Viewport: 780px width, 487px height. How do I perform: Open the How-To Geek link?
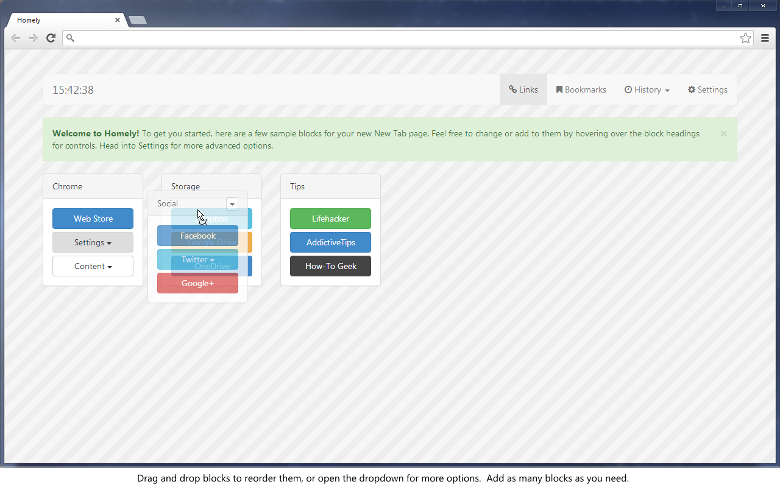coord(330,266)
